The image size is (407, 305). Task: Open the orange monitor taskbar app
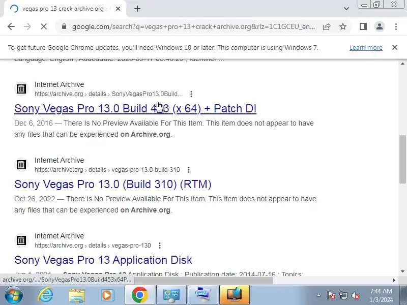pos(235,295)
